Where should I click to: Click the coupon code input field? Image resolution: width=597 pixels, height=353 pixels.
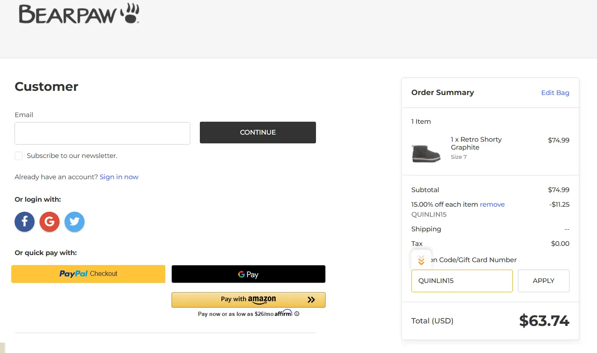(x=462, y=281)
